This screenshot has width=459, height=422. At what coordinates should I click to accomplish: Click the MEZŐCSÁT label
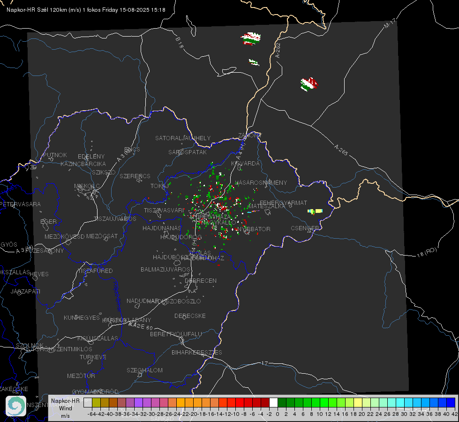[102, 236]
